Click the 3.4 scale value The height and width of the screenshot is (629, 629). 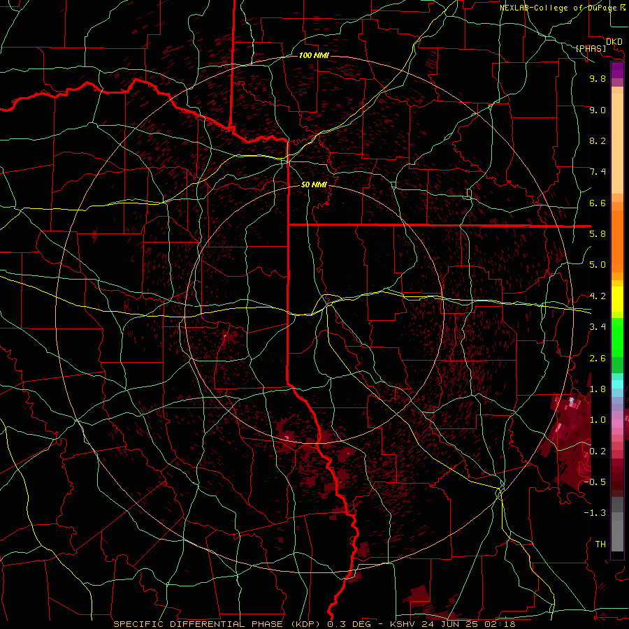[598, 327]
